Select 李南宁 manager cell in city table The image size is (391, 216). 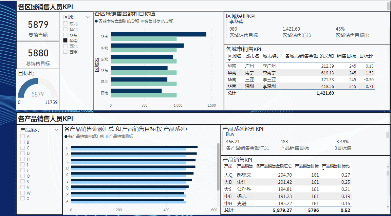coord(269,73)
